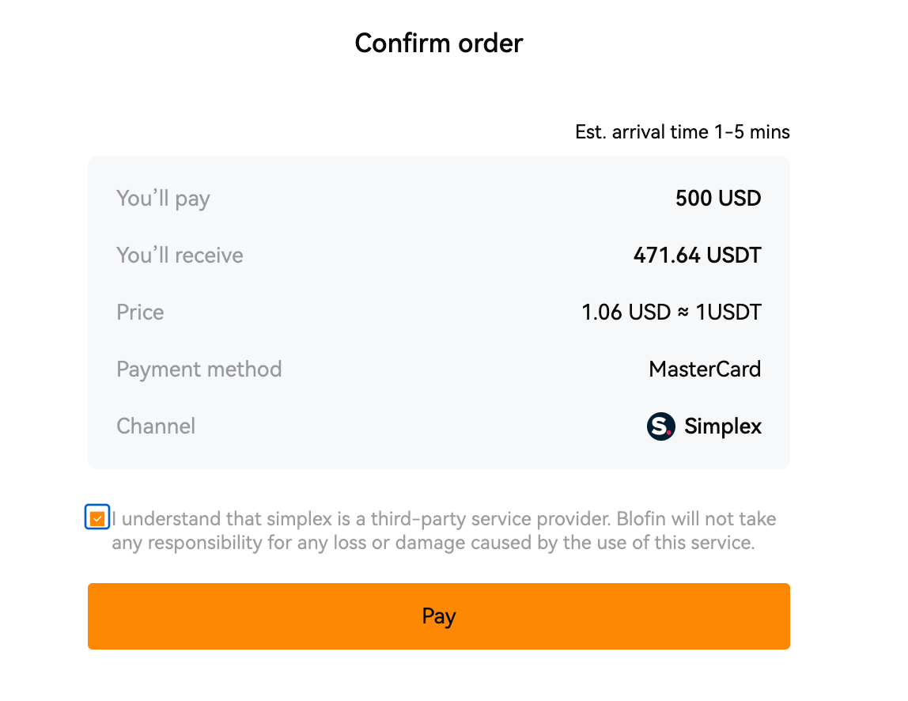
Task: Click the Payment method label
Action: pos(199,369)
